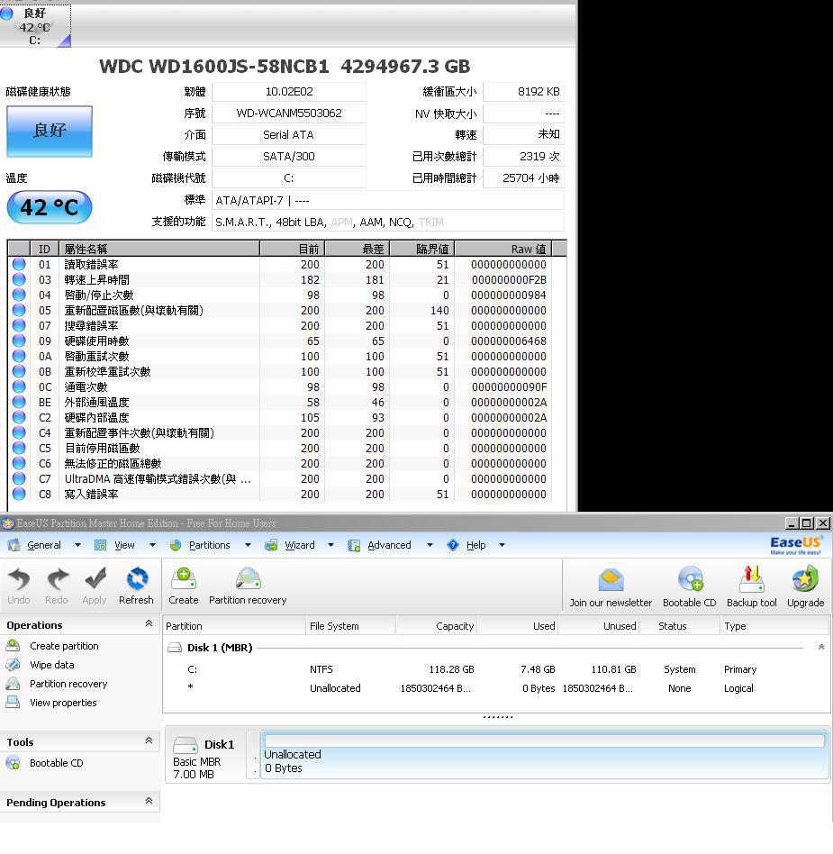
Task: Select the Unallocated partition row marked *
Action: tap(495, 688)
